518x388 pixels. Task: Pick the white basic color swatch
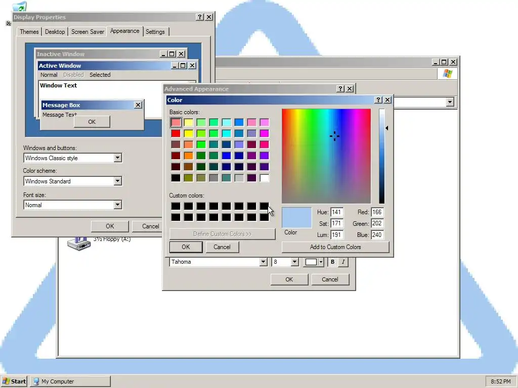tap(264, 178)
